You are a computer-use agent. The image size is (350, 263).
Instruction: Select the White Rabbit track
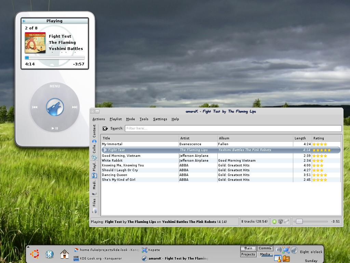click(221, 161)
